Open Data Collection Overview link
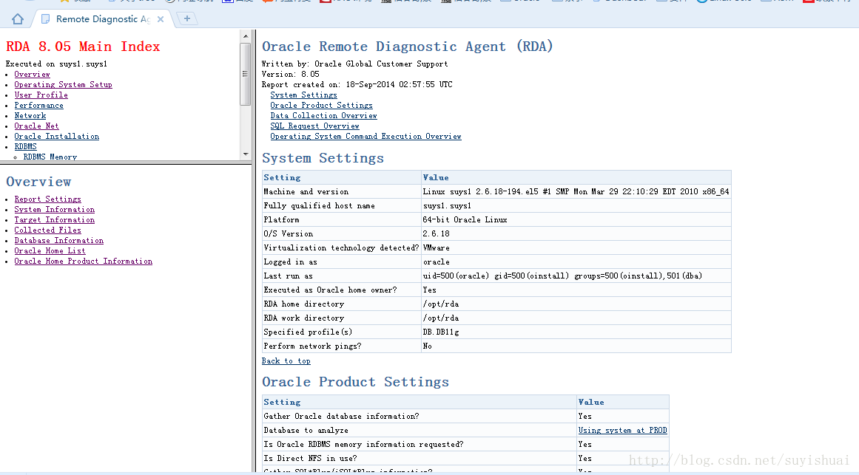The image size is (859, 475). [x=323, y=116]
